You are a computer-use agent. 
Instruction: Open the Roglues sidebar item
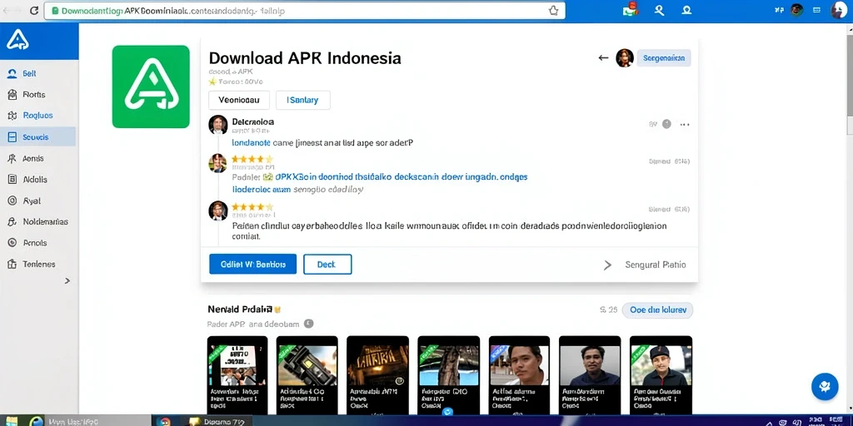pyautogui.click(x=38, y=116)
